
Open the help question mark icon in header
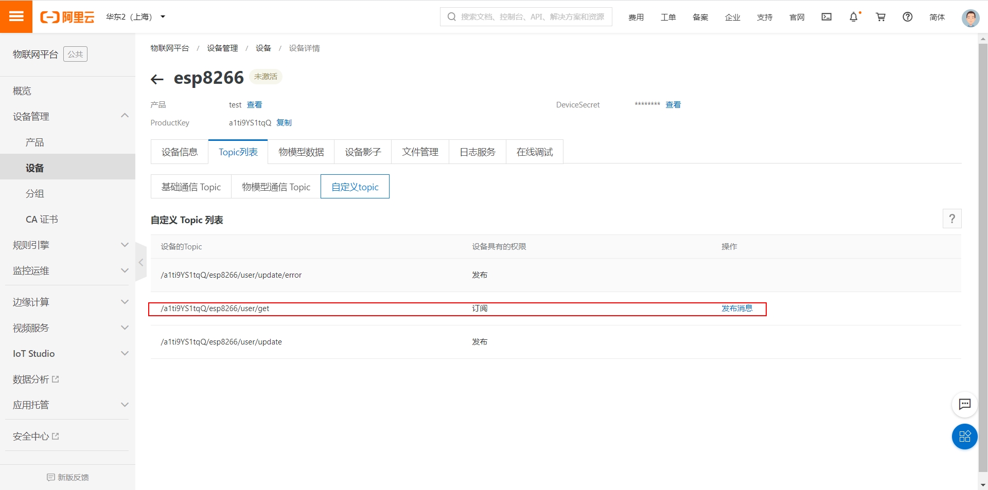pos(908,17)
